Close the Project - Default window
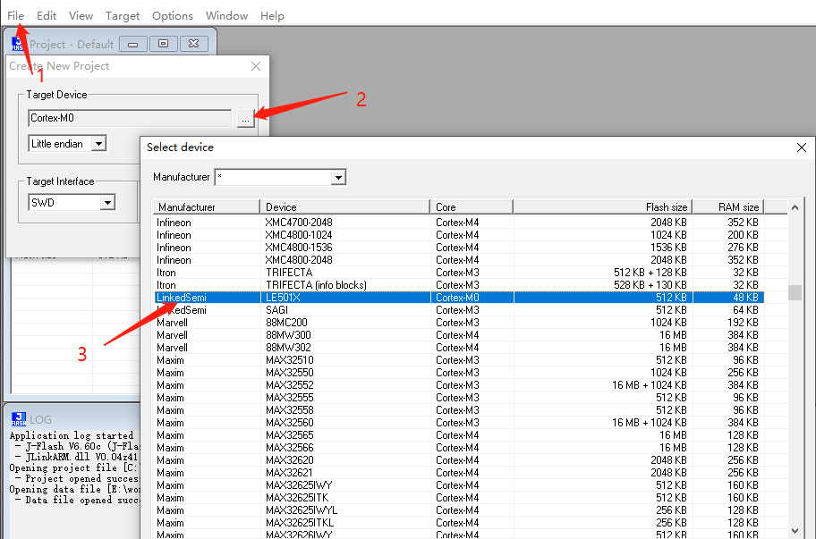 click(193, 44)
